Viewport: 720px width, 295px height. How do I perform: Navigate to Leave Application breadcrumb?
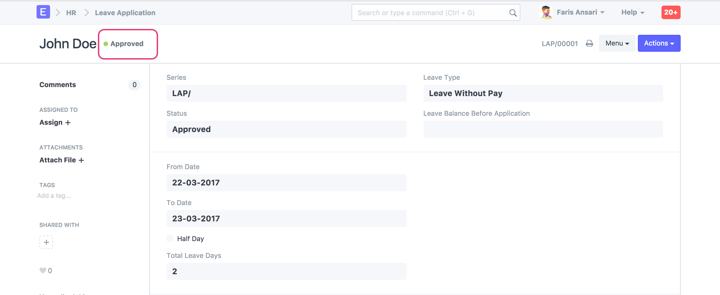[125, 13]
